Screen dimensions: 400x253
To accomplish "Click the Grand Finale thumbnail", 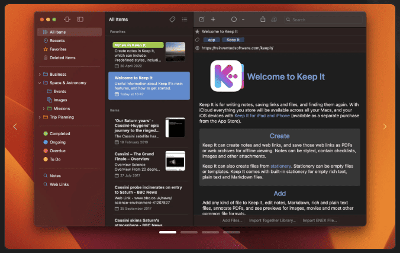I will click(x=175, y=161).
